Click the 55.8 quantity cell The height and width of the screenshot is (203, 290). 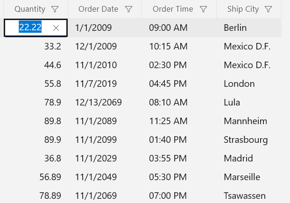[52, 84]
